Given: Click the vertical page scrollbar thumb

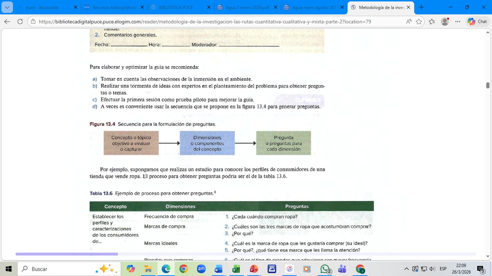Looking at the screenshot, I should [x=488, y=85].
